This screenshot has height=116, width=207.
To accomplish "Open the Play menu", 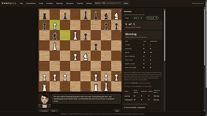I will (x=21, y=3).
